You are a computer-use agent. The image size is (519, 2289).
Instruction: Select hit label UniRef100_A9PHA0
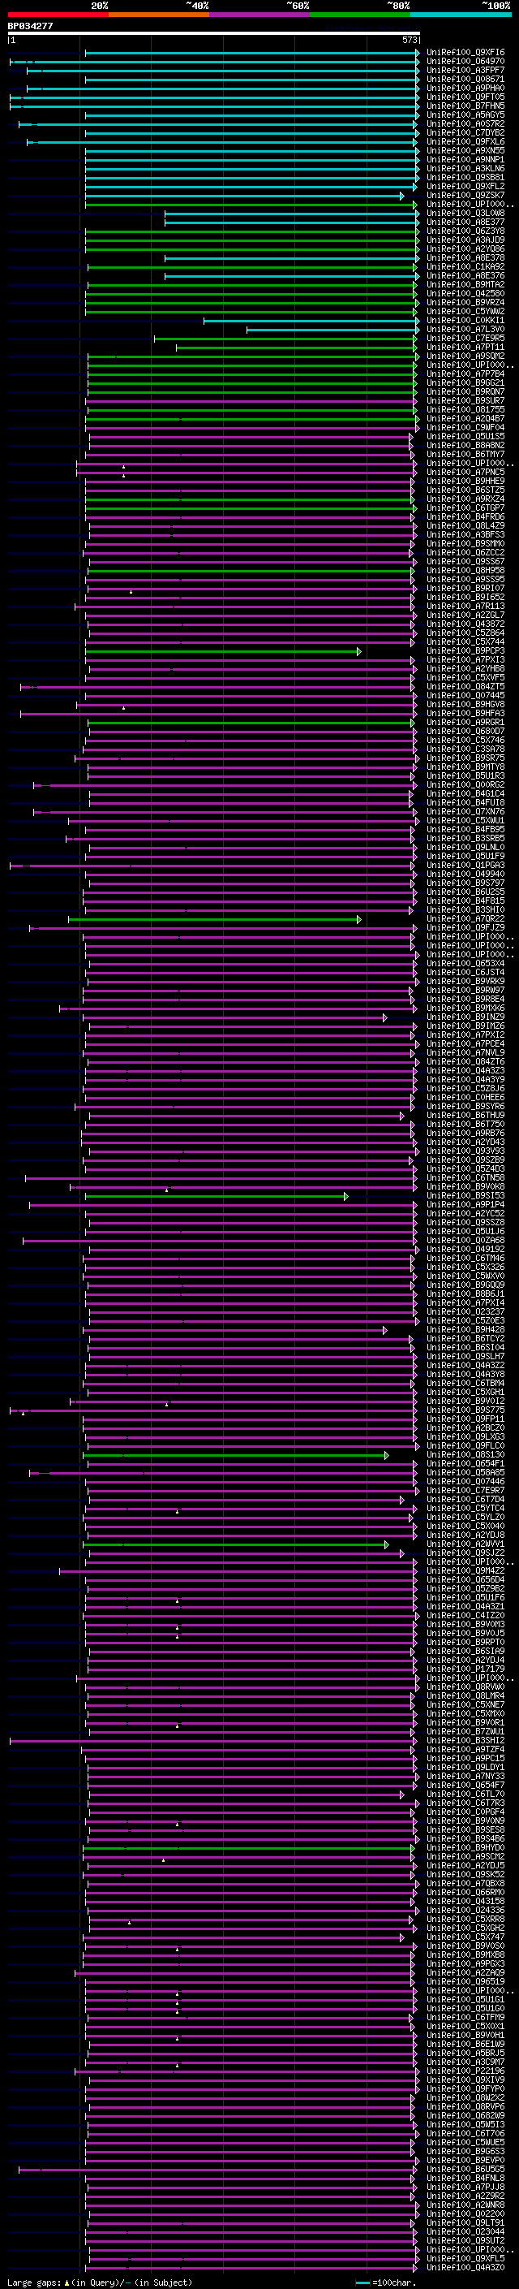pyautogui.click(x=465, y=89)
